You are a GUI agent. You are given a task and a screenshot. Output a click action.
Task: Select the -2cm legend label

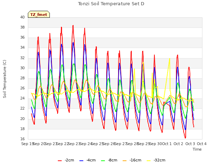(x=69, y=160)
